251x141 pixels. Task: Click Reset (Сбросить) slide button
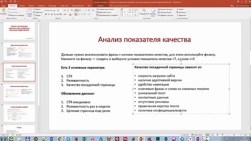(38, 12)
